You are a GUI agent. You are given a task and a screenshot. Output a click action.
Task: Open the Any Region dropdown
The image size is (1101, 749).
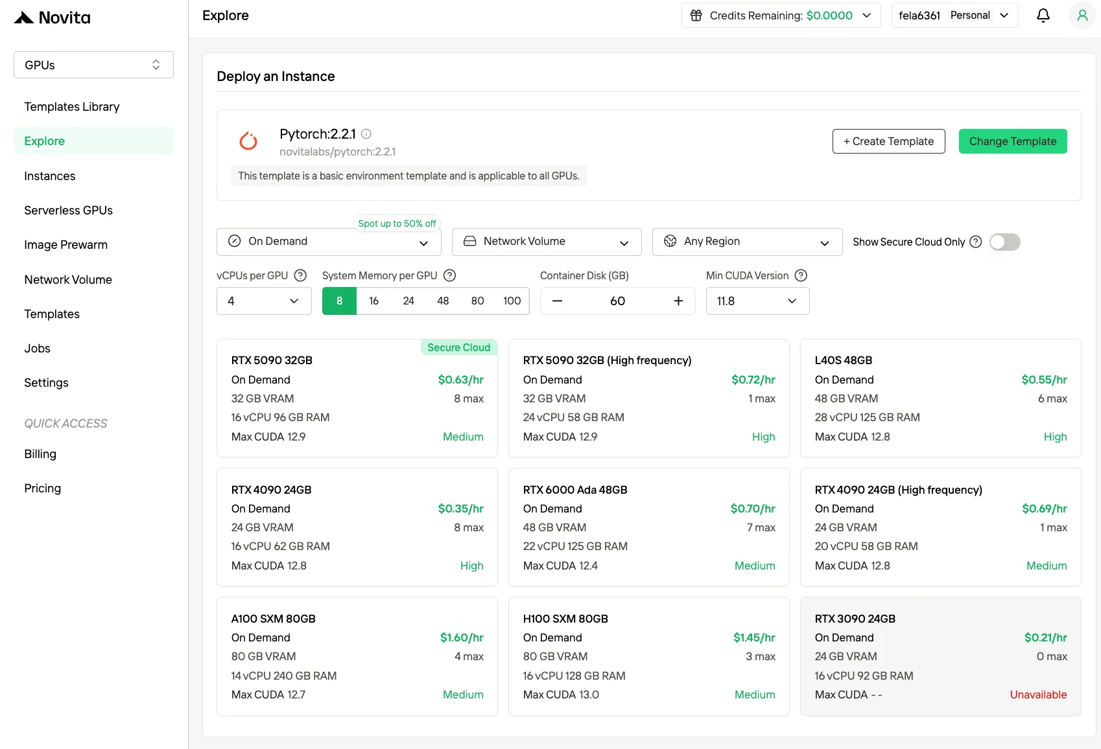747,242
